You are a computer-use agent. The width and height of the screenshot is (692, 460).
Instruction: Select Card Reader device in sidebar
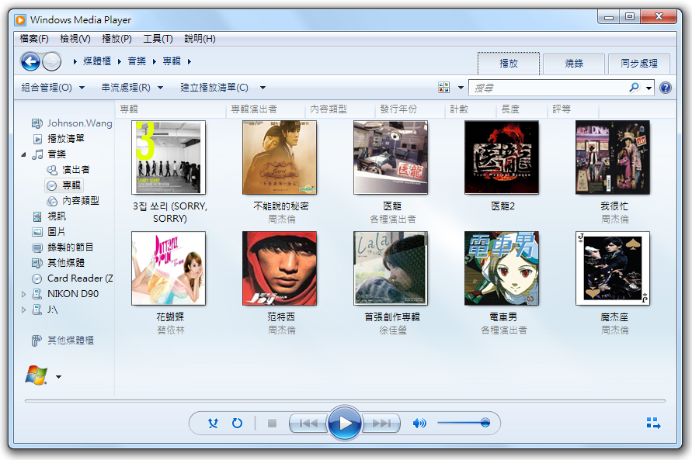[72, 278]
